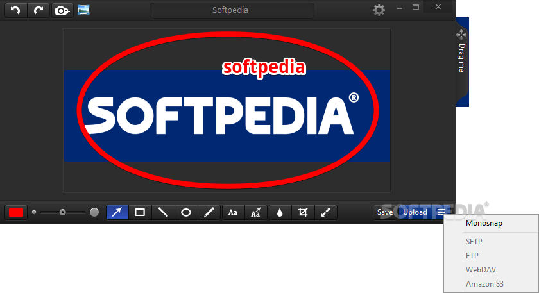Open image from file icon
The width and height of the screenshot is (539, 293).
click(83, 10)
